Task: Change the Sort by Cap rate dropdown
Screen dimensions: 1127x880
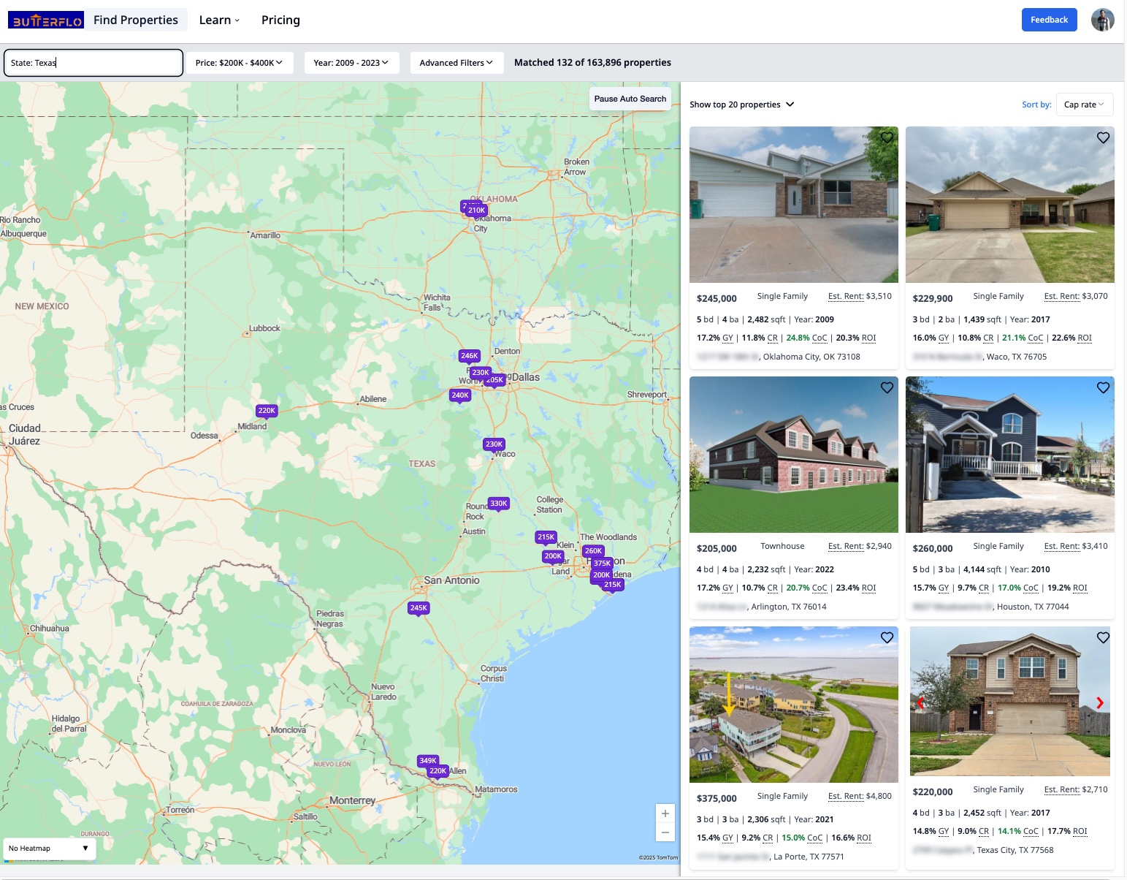Action: point(1085,104)
